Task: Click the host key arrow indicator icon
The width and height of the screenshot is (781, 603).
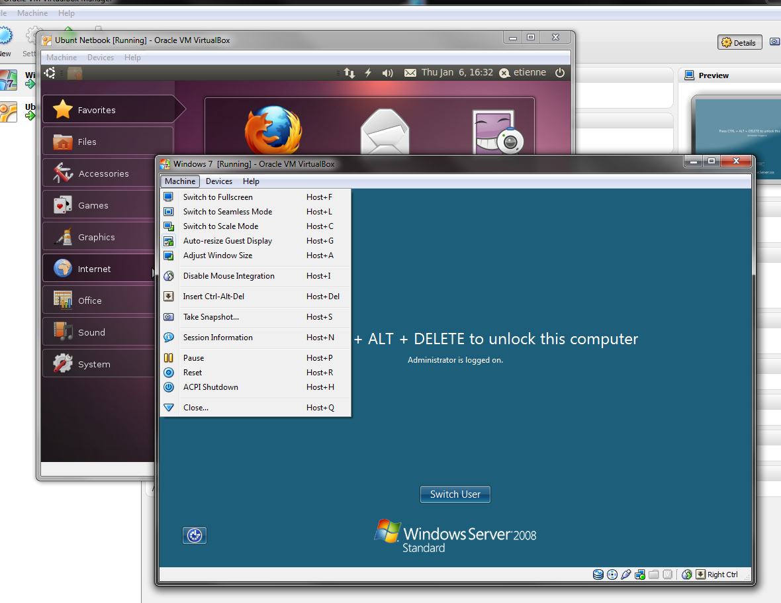Action: (700, 575)
